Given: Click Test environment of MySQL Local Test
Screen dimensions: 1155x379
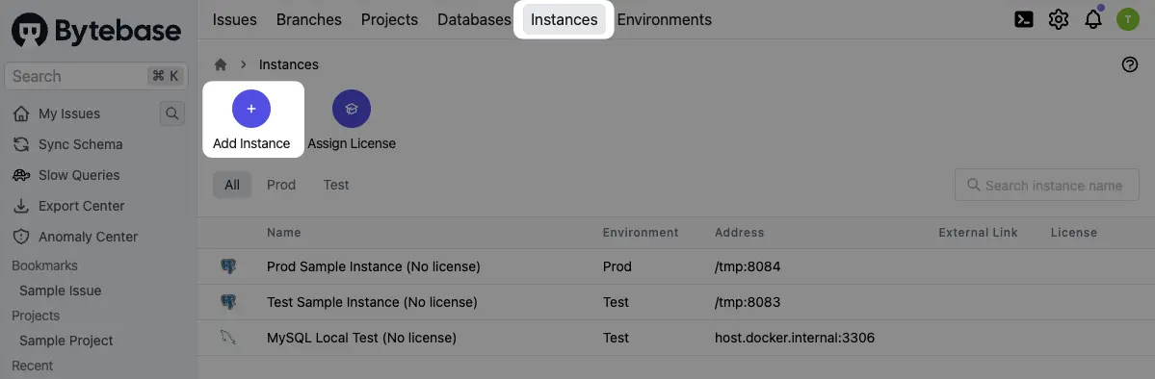Looking at the screenshot, I should (x=616, y=338).
